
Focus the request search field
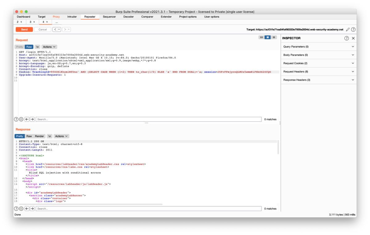click(x=149, y=119)
